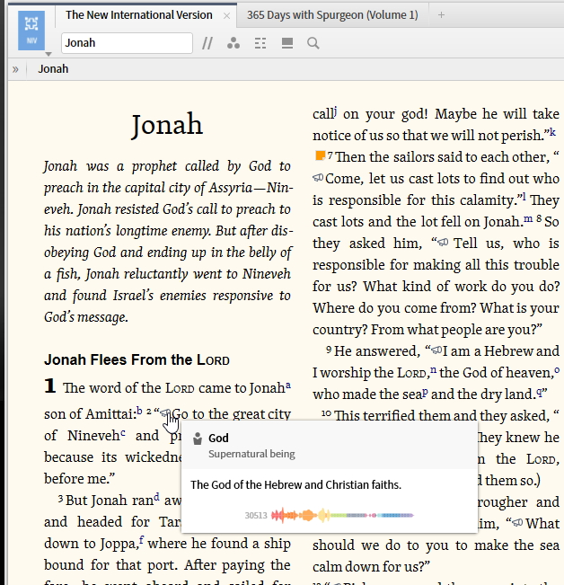
Task: Click verse number 10 'This terrified them'
Action: (x=326, y=413)
